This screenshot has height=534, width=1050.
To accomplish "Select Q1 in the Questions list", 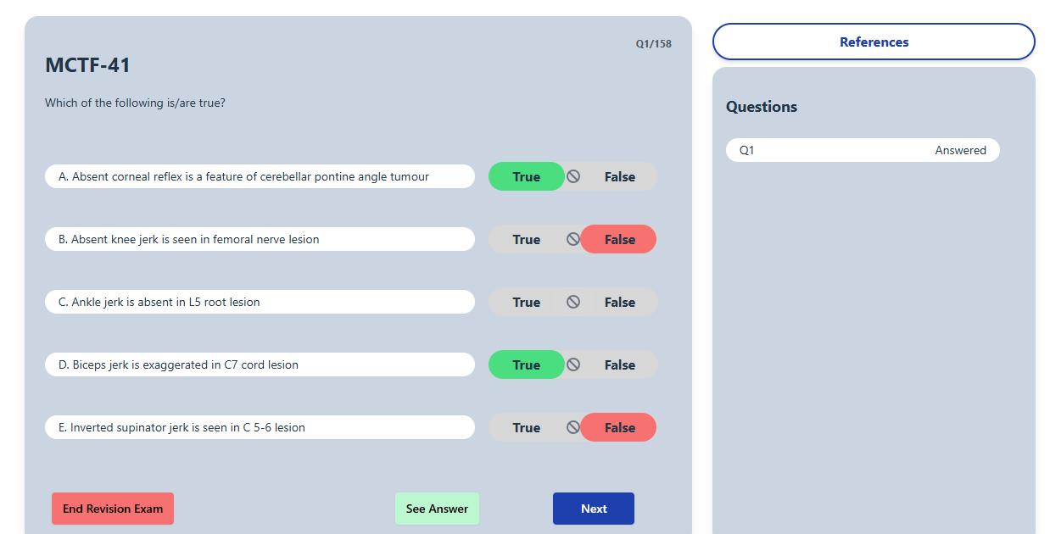I will [x=863, y=150].
